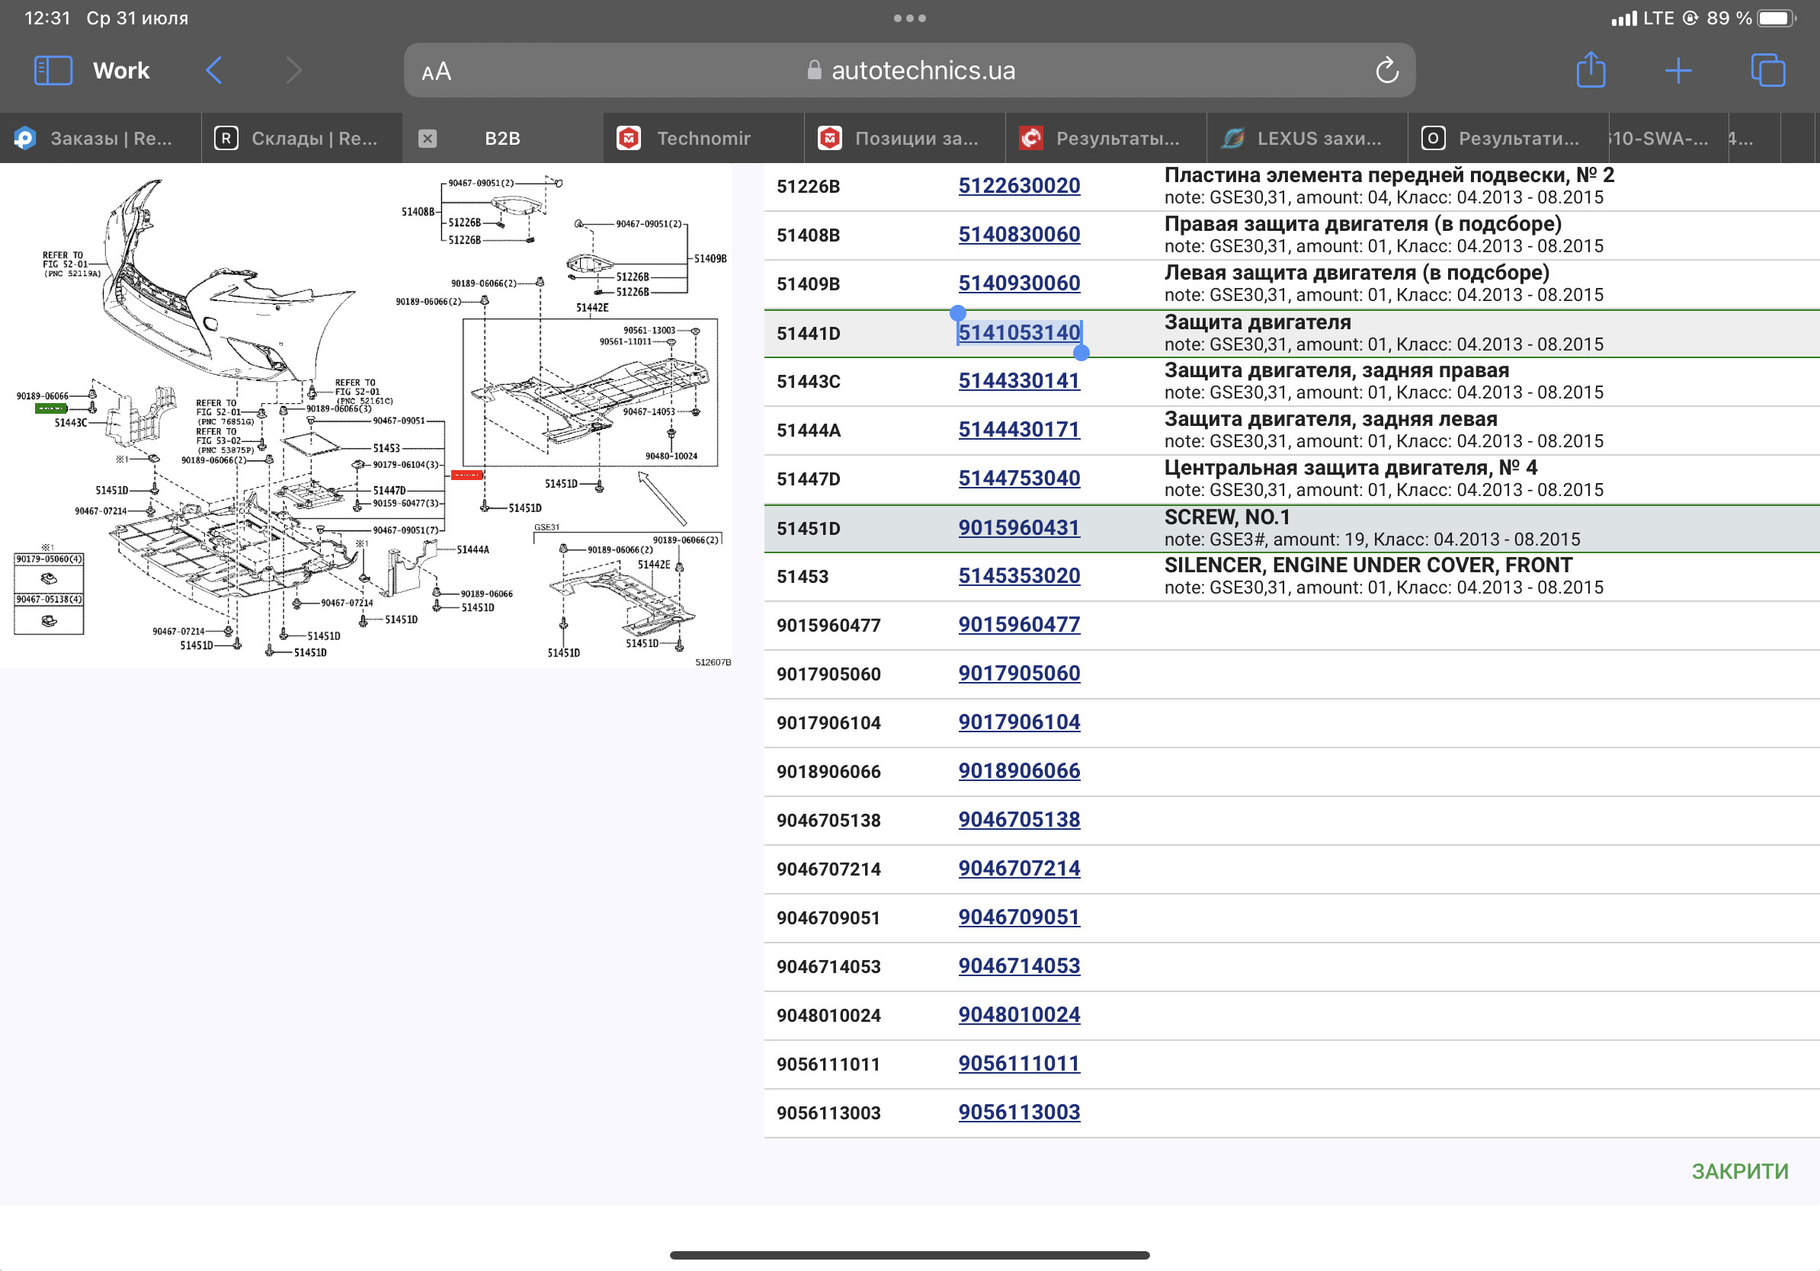Show the tab overview icon
Image resolution: width=1820 pixels, height=1271 pixels.
pos(1767,71)
